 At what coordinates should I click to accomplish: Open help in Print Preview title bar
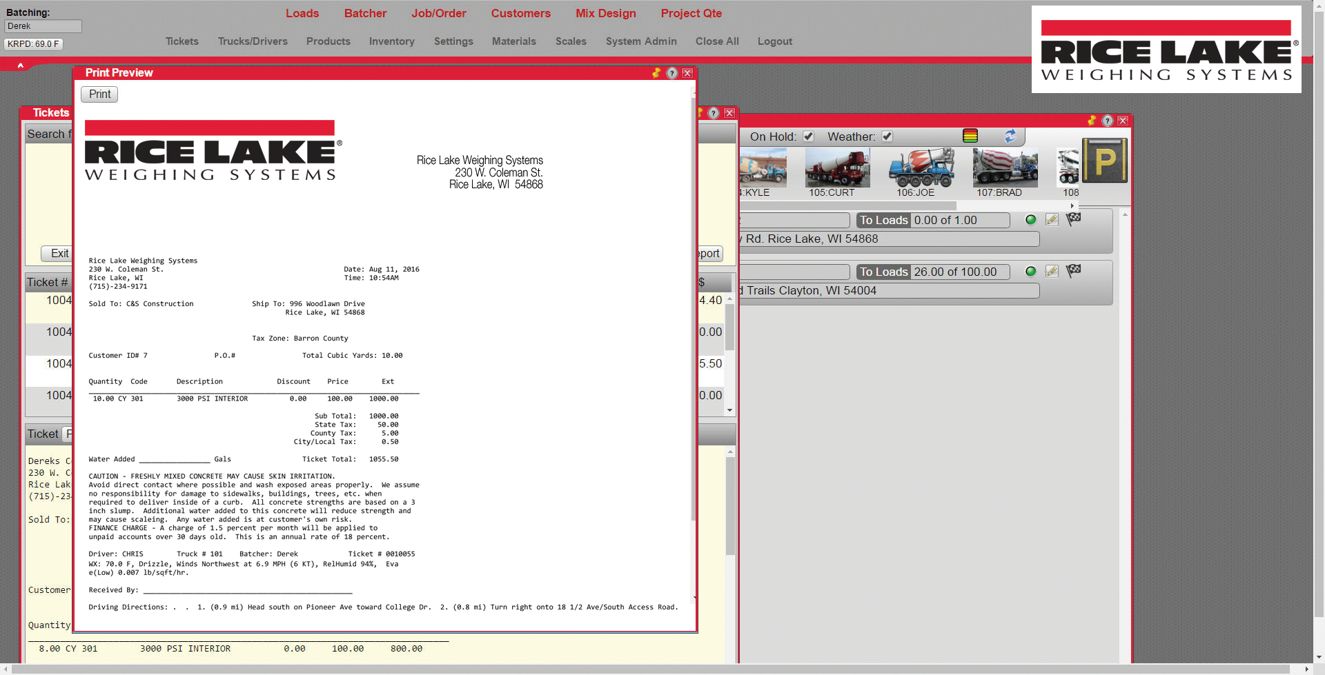672,73
